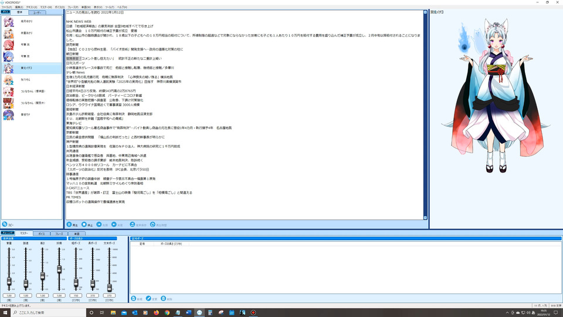Click the 文末ポーズ value field

(109, 295)
